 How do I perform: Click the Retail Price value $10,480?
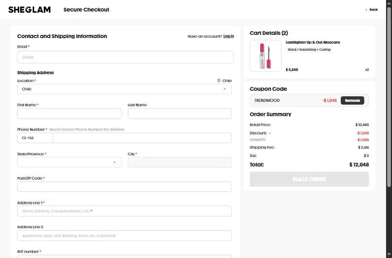tap(362, 125)
